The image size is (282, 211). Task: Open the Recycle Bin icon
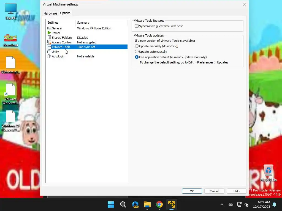pyautogui.click(x=268, y=173)
